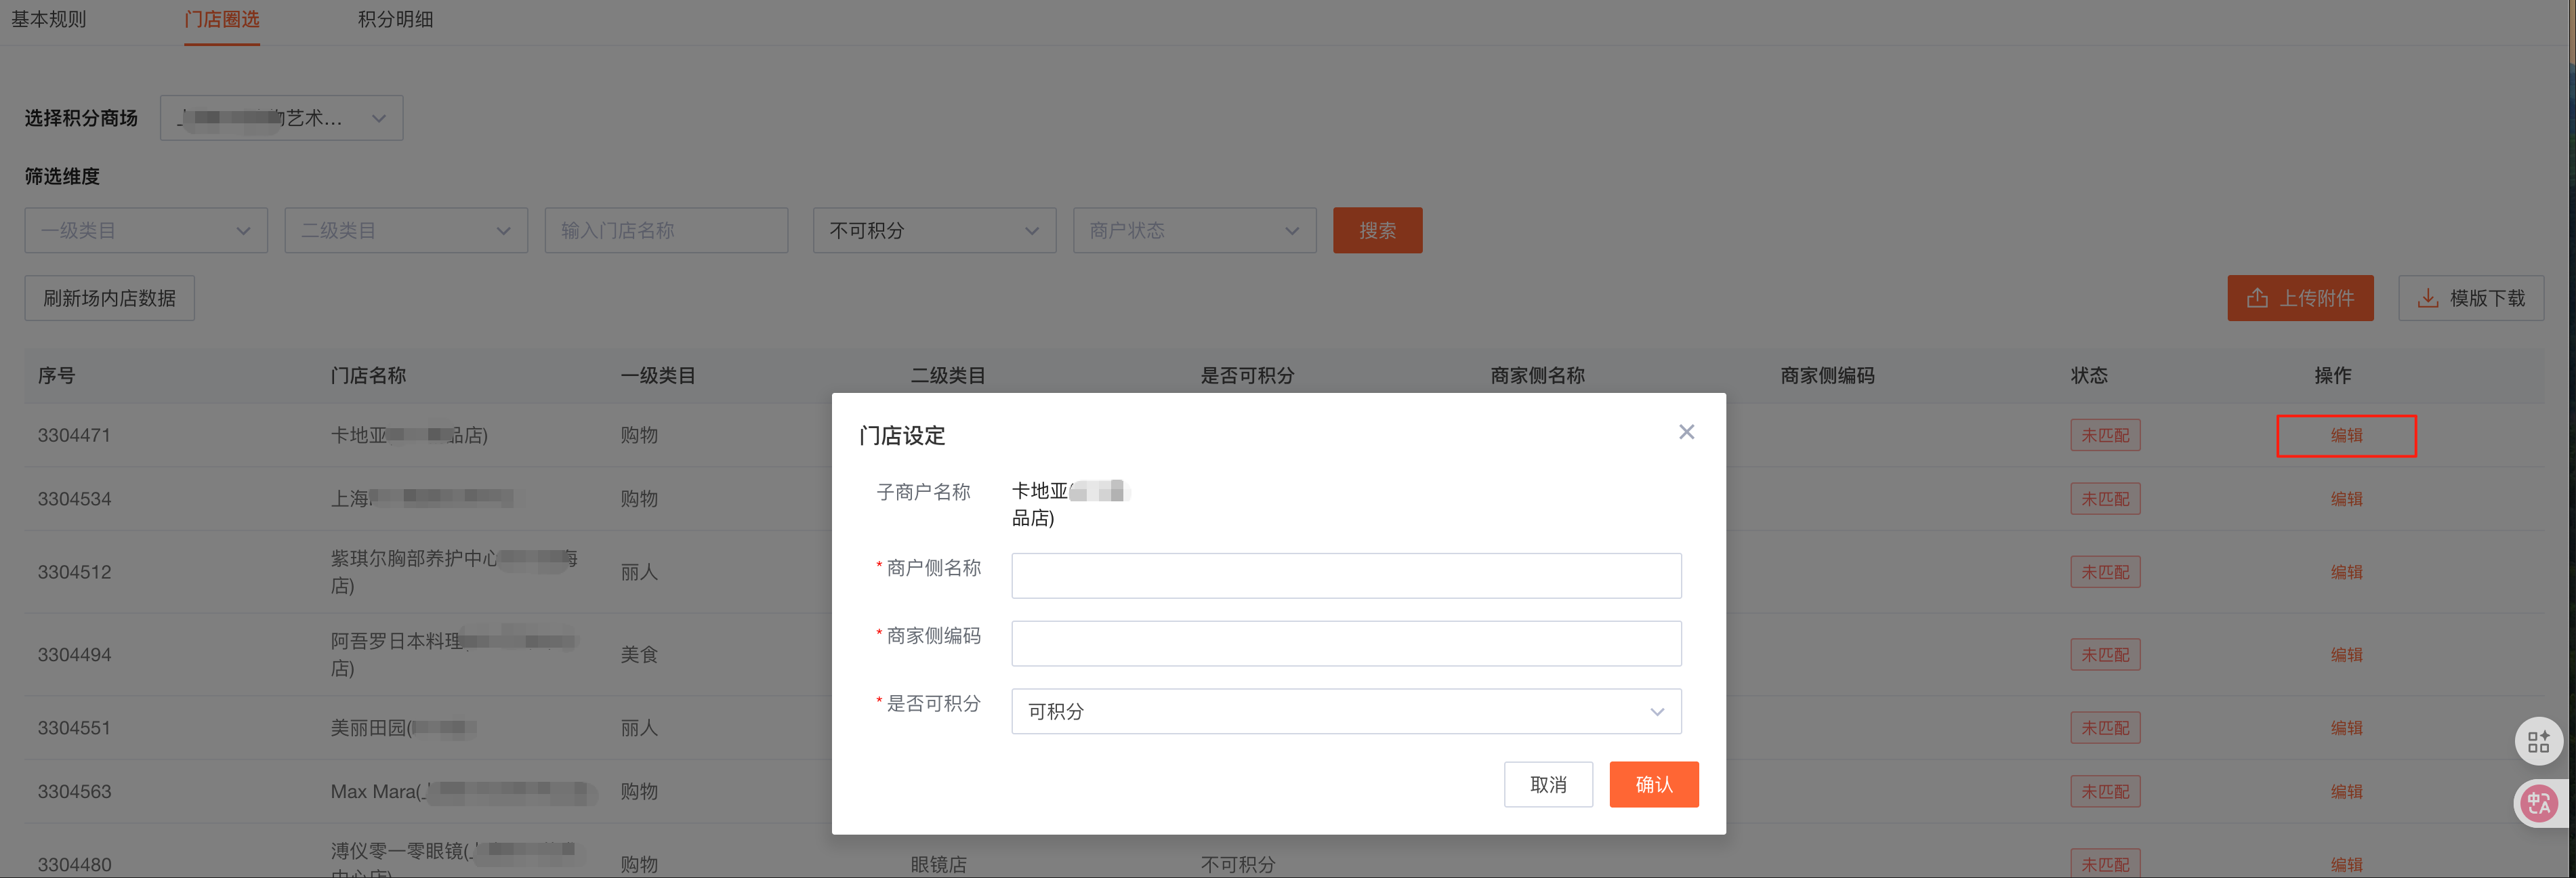Open the 二级类目 filter dropdown

pos(406,230)
